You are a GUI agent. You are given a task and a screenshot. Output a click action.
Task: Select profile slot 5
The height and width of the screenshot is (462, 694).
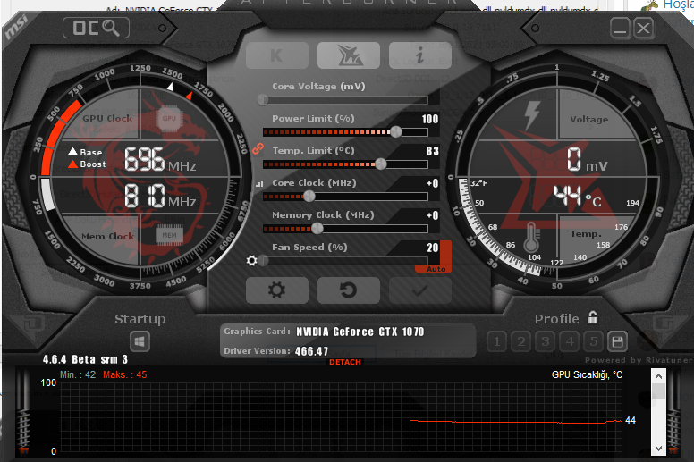[x=594, y=341]
